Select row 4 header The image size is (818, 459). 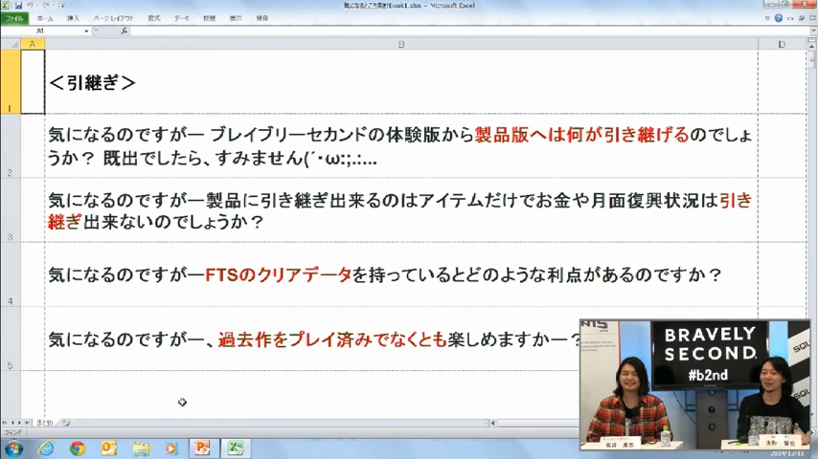click(x=11, y=274)
